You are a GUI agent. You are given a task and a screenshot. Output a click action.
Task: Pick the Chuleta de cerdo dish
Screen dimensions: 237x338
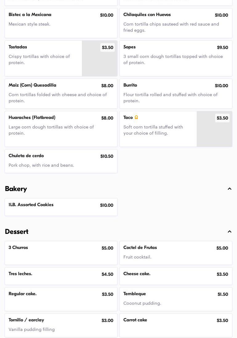[x=61, y=161]
